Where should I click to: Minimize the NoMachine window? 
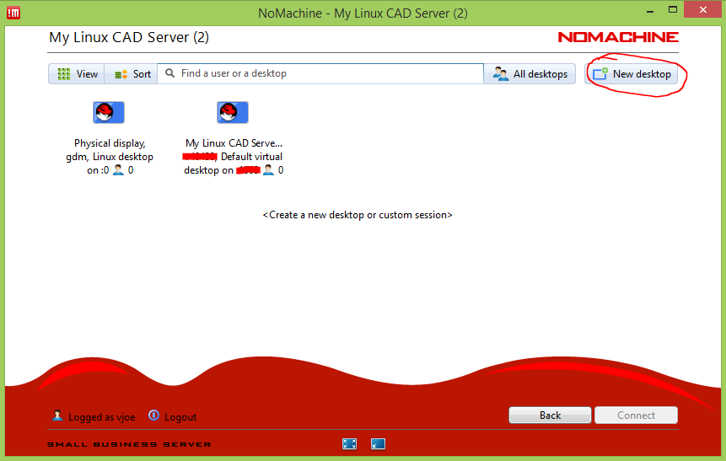coord(650,11)
